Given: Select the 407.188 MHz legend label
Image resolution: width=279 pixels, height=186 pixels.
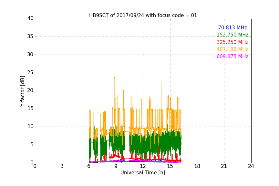Looking at the screenshot, I should coord(232,49).
